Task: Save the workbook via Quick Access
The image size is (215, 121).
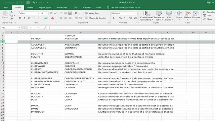Action: coord(28,2)
